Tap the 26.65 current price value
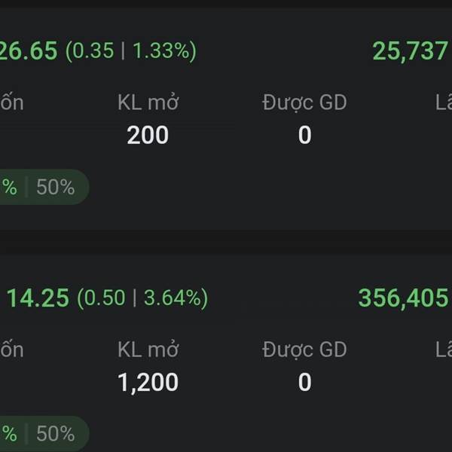Viewport: 452px width, 452px height. point(29,50)
